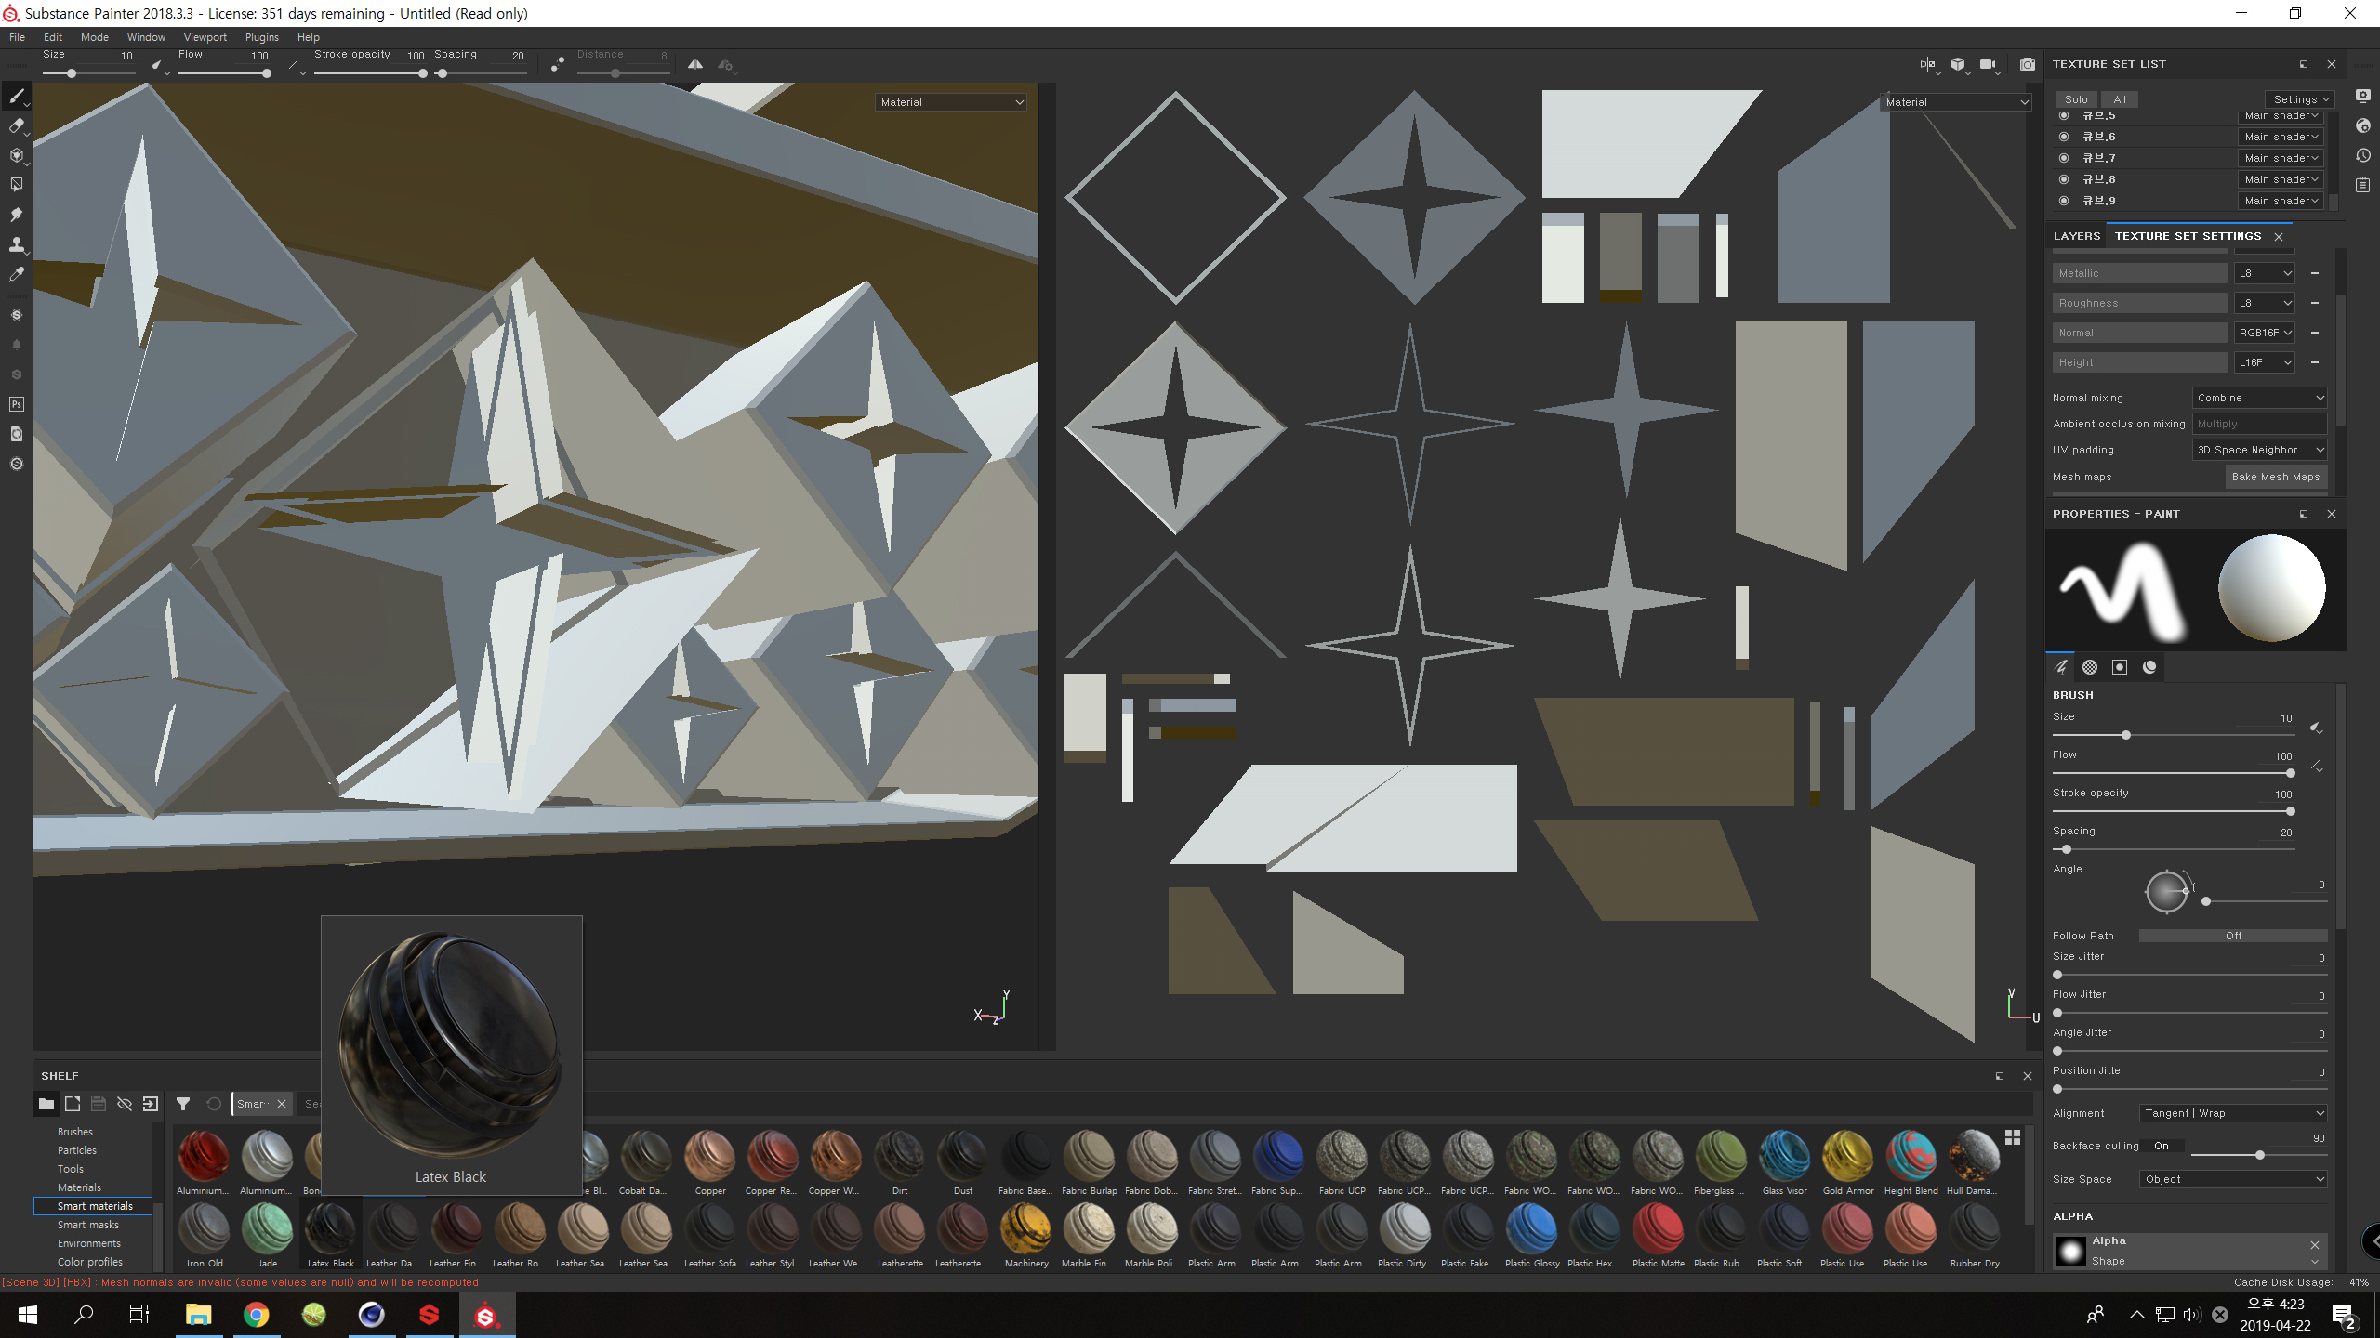Click the shelf import resource icon
2380x1338 pixels.
tap(151, 1104)
